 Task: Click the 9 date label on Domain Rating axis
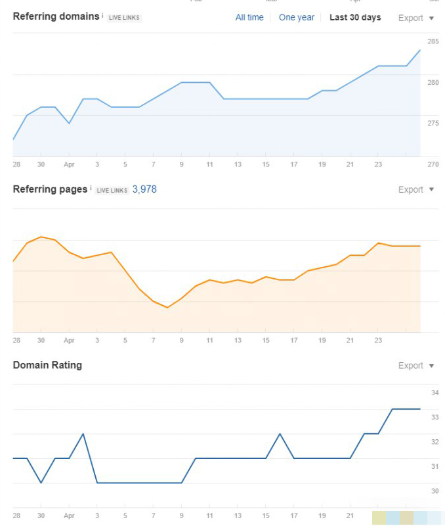tap(182, 516)
